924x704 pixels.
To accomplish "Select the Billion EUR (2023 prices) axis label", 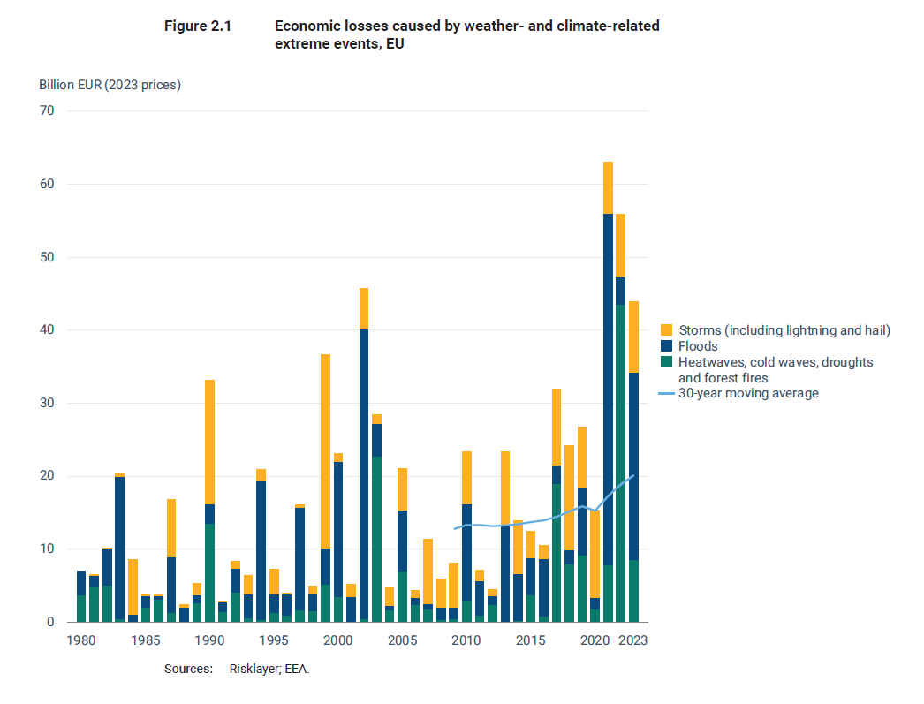I will pyautogui.click(x=110, y=85).
